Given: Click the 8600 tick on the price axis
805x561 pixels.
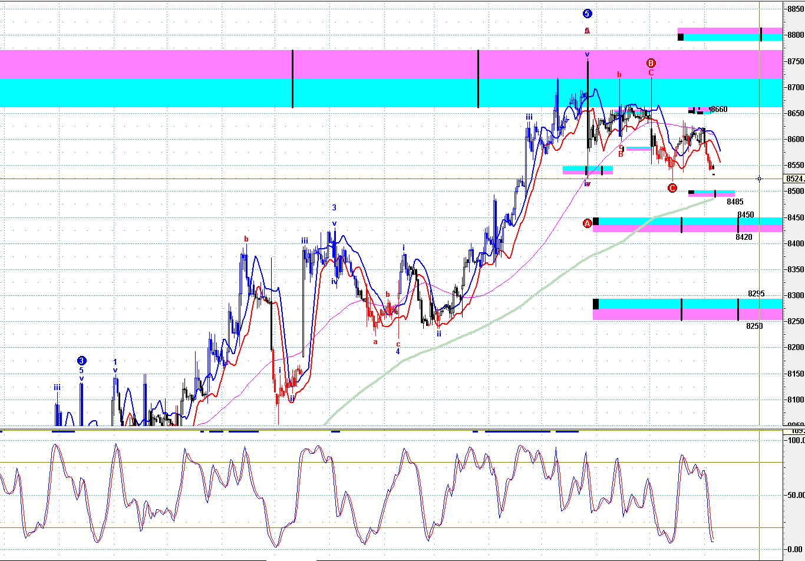Looking at the screenshot, I should pos(796,140).
